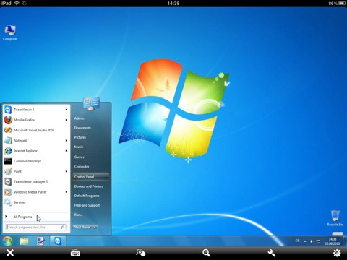
Task: Click the TeamViewer taskbar button
Action: pyautogui.click(x=58, y=241)
